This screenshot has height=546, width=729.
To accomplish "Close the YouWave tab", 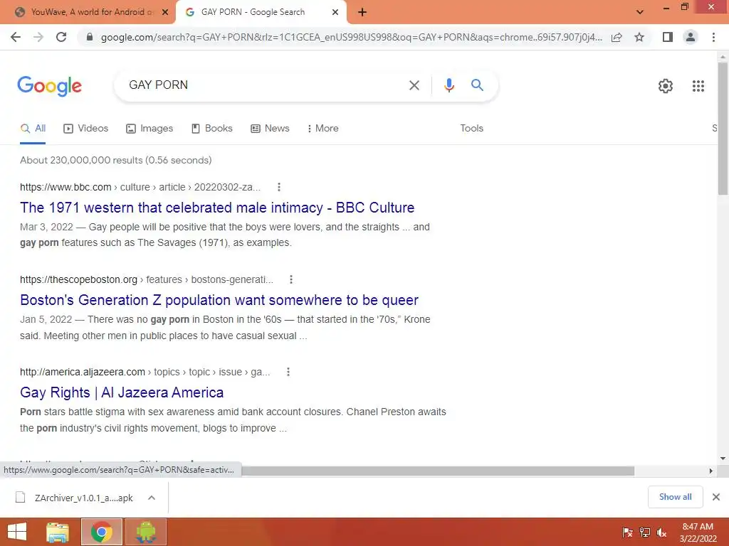I will tap(165, 13).
